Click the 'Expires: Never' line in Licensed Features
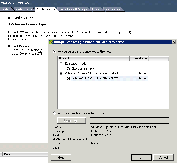 pyautogui.click(x=18, y=39)
